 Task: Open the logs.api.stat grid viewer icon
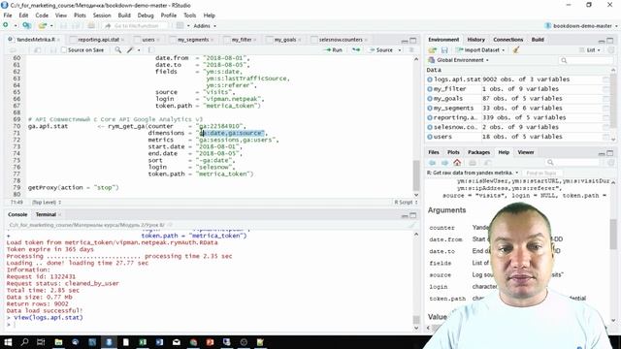coord(605,79)
